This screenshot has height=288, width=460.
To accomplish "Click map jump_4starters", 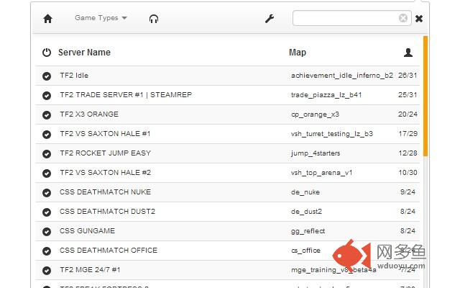I will coord(316,153).
